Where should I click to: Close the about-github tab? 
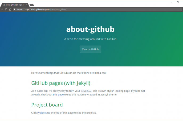tap(26, 5)
